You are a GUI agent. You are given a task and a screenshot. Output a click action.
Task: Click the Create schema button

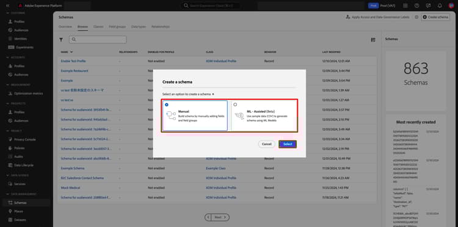[435, 17]
